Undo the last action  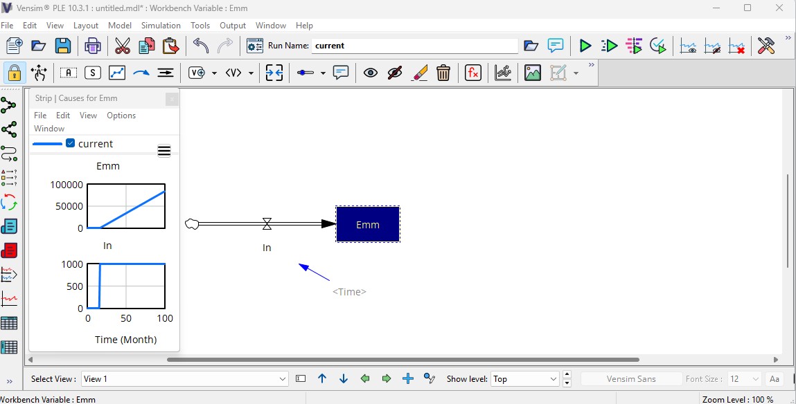pyautogui.click(x=200, y=46)
